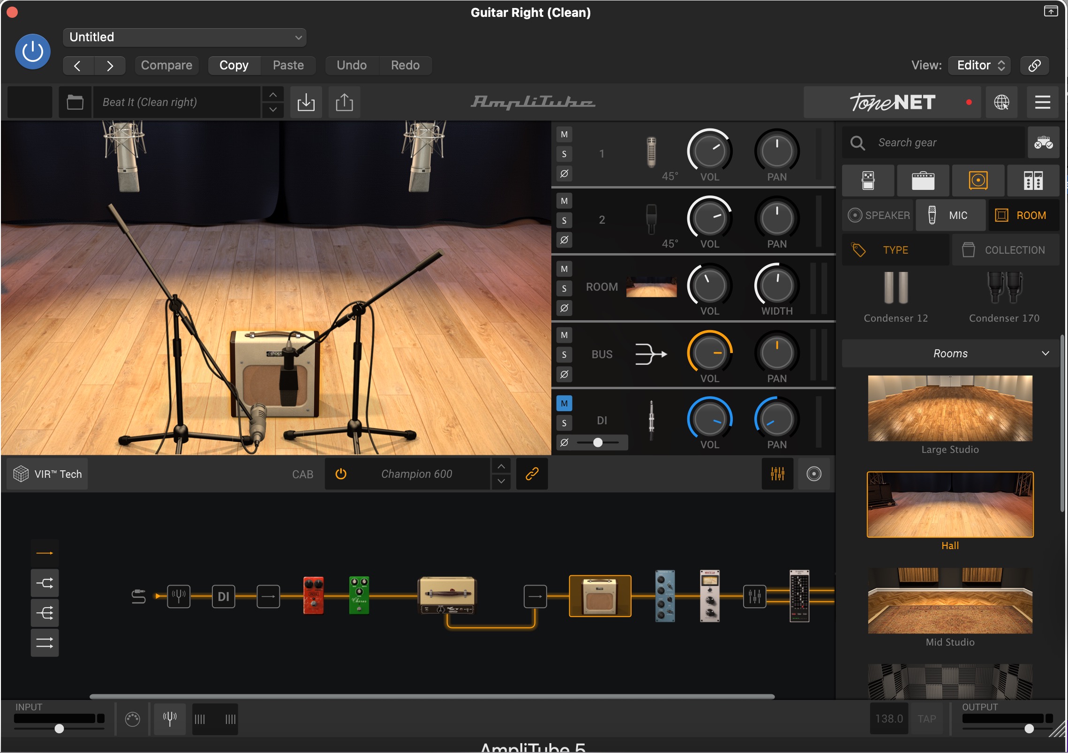The image size is (1068, 753).
Task: Select the white compressor rack unit
Action: pyautogui.click(x=710, y=596)
